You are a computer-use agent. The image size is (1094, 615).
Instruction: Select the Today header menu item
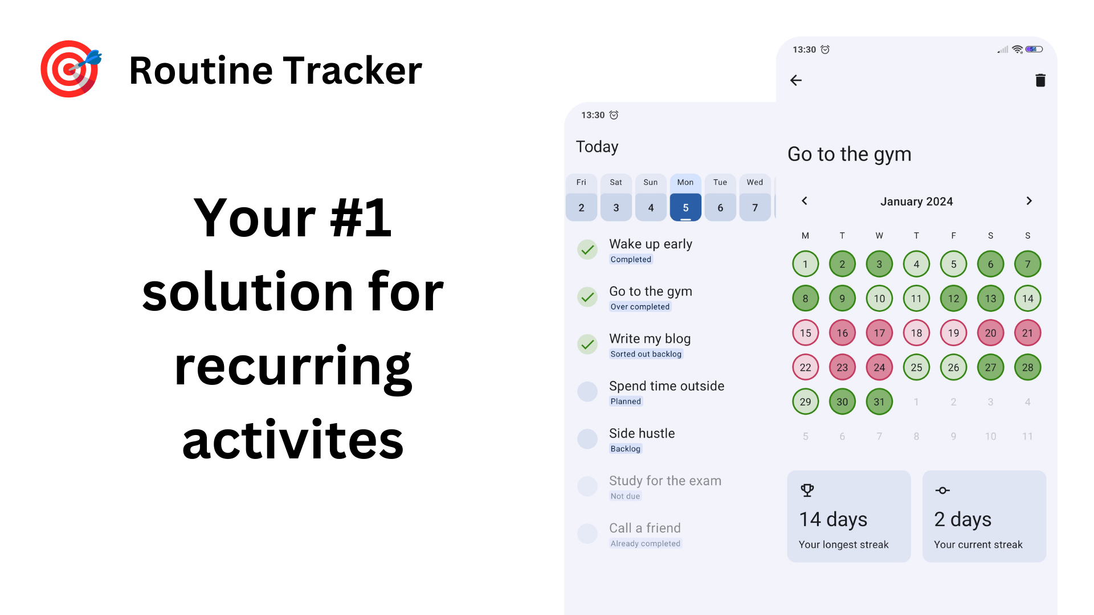coord(597,146)
